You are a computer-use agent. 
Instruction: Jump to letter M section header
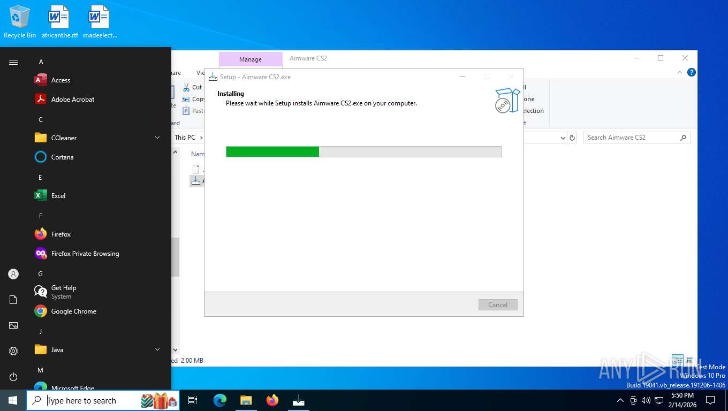pos(40,370)
